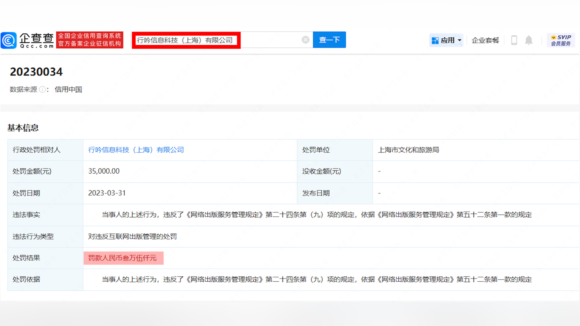Open the 应用 apps dropdown
This screenshot has height=326, width=580.
tap(446, 40)
